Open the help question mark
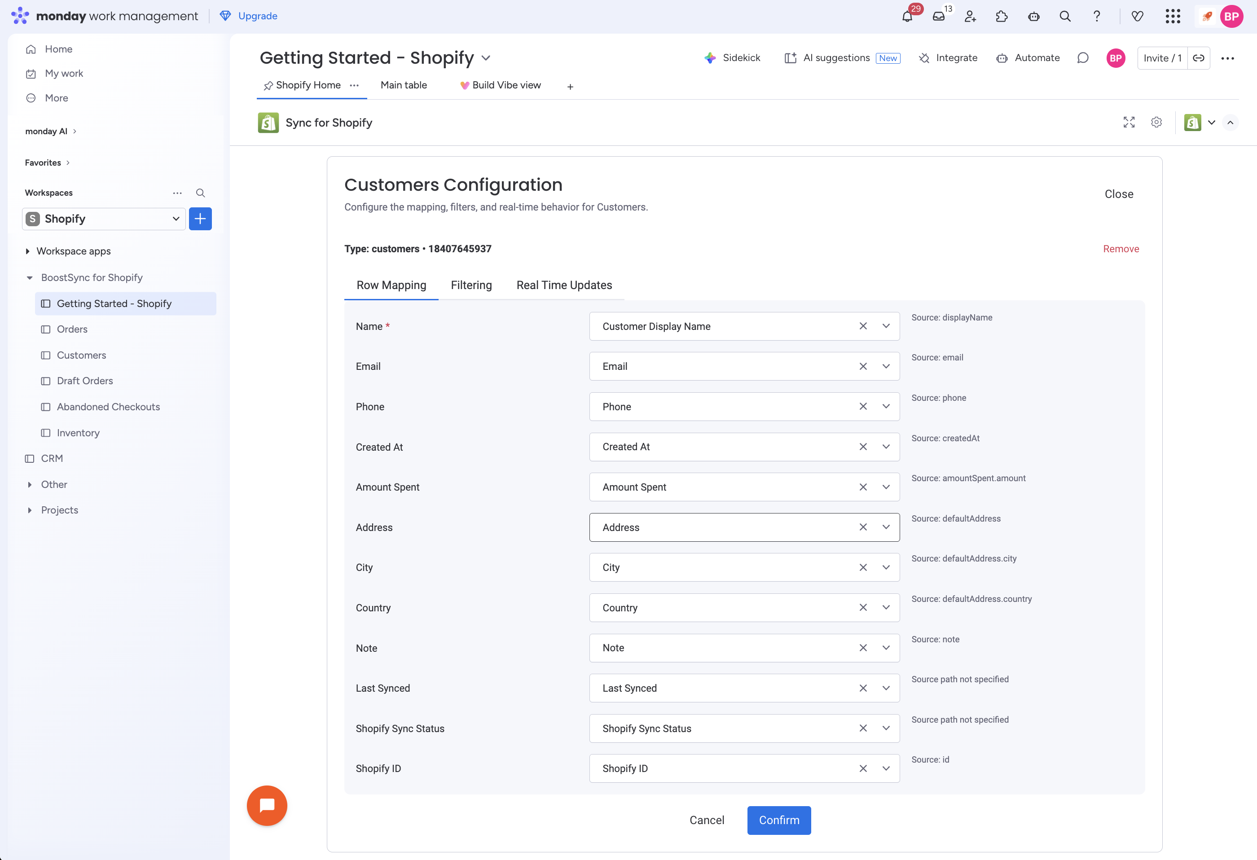This screenshot has width=1257, height=860. pyautogui.click(x=1096, y=16)
